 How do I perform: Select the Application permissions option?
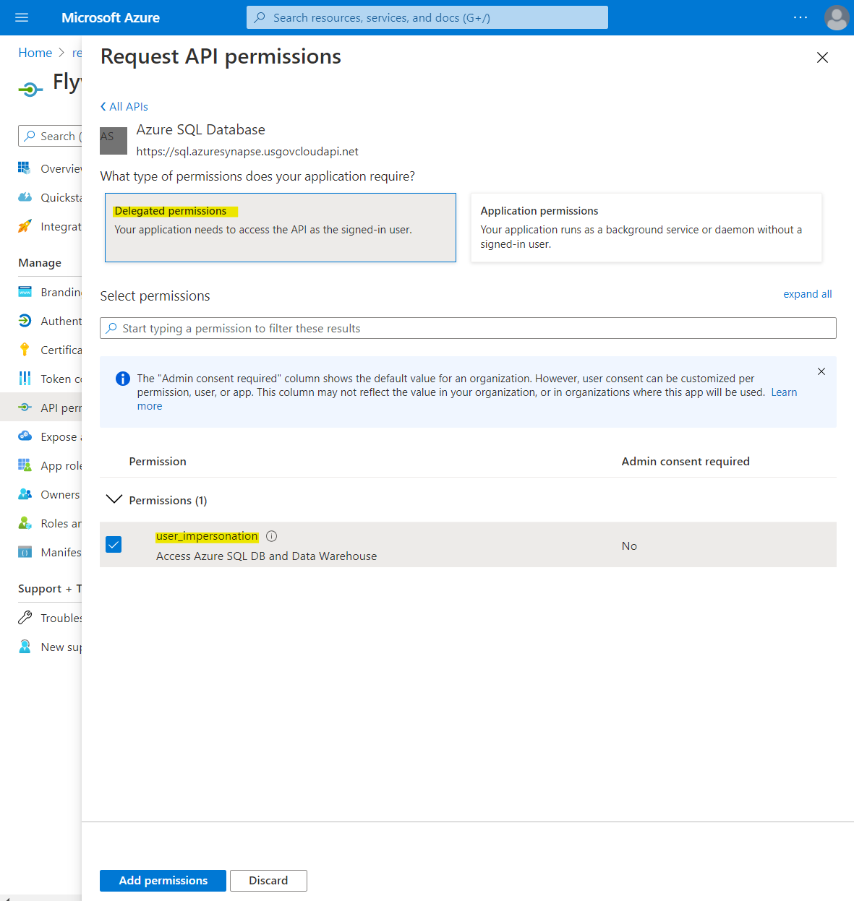646,227
